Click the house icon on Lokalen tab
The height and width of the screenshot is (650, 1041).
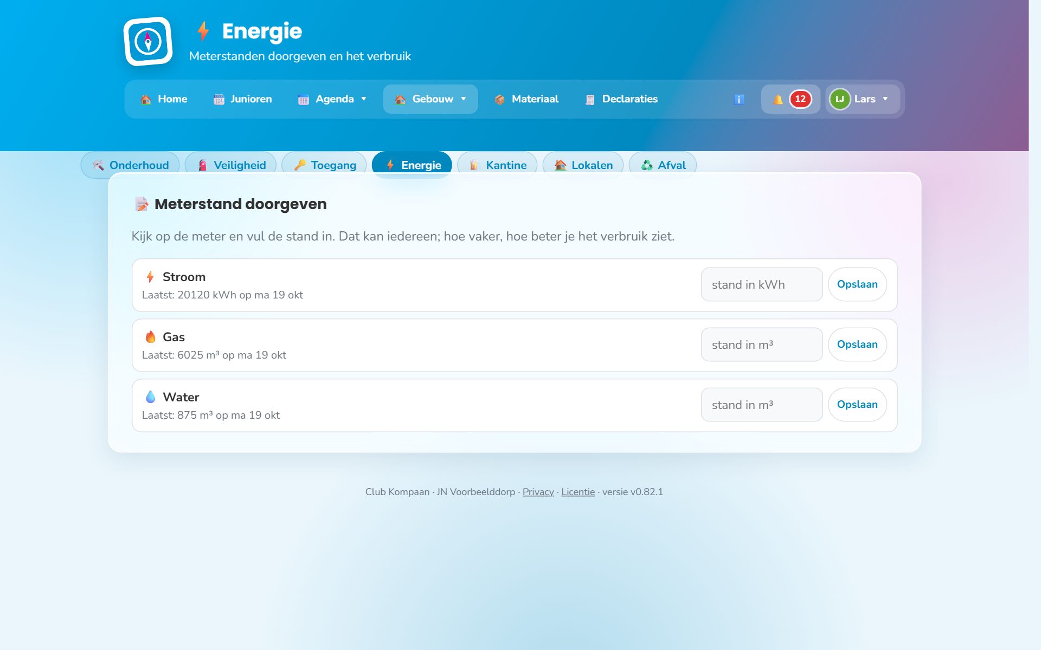click(x=560, y=165)
